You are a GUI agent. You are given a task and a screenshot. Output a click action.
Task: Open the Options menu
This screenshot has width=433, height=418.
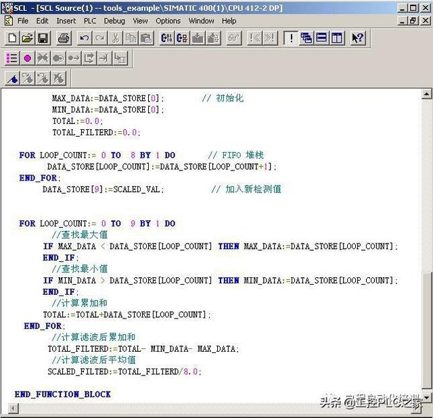pyautogui.click(x=168, y=21)
